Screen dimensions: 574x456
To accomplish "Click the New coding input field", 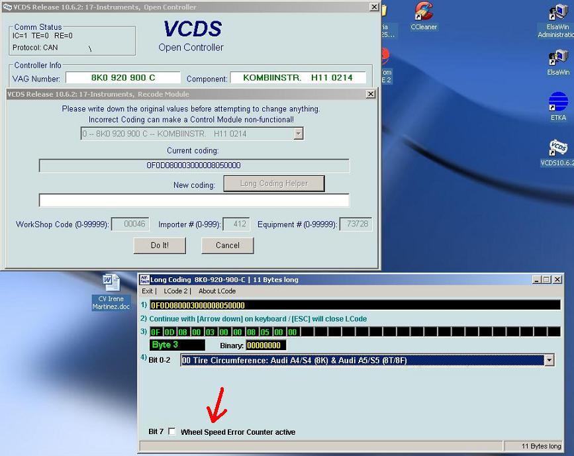I will click(x=194, y=200).
